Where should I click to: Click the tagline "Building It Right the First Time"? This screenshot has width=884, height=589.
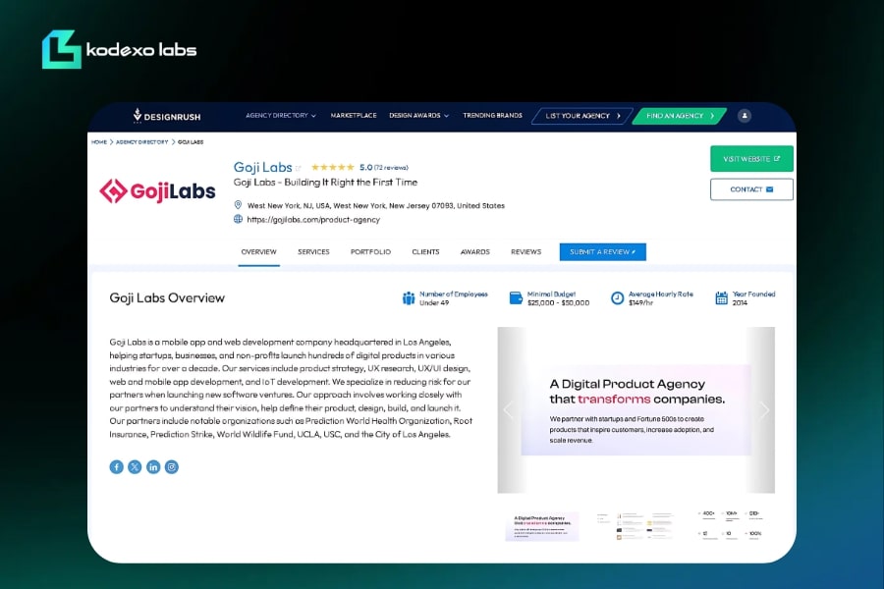[352, 182]
